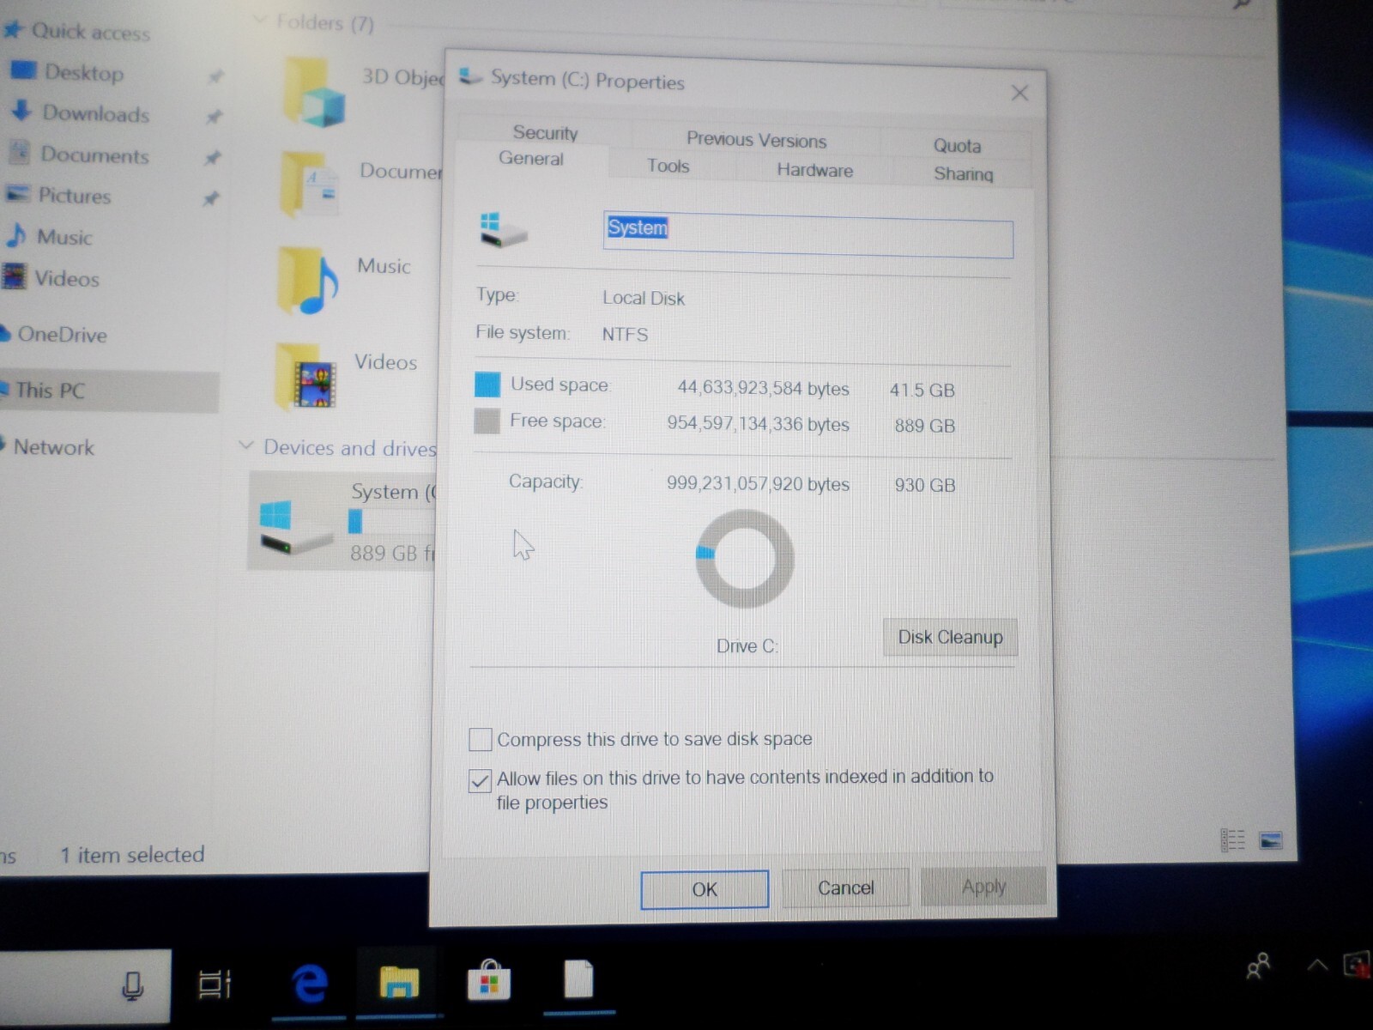The image size is (1373, 1030).
Task: Select OneDrive in navigation pane
Action: click(x=62, y=334)
